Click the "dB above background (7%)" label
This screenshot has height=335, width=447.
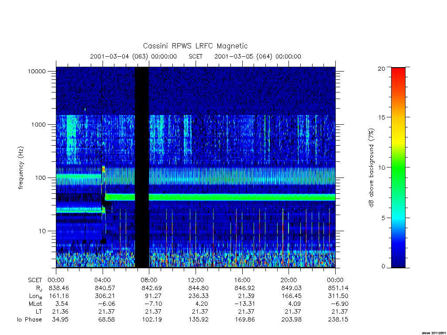pos(371,168)
